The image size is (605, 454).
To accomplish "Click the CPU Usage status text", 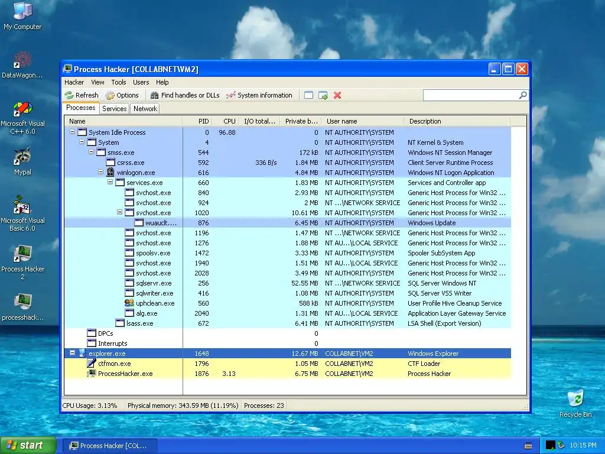I will (x=90, y=406).
